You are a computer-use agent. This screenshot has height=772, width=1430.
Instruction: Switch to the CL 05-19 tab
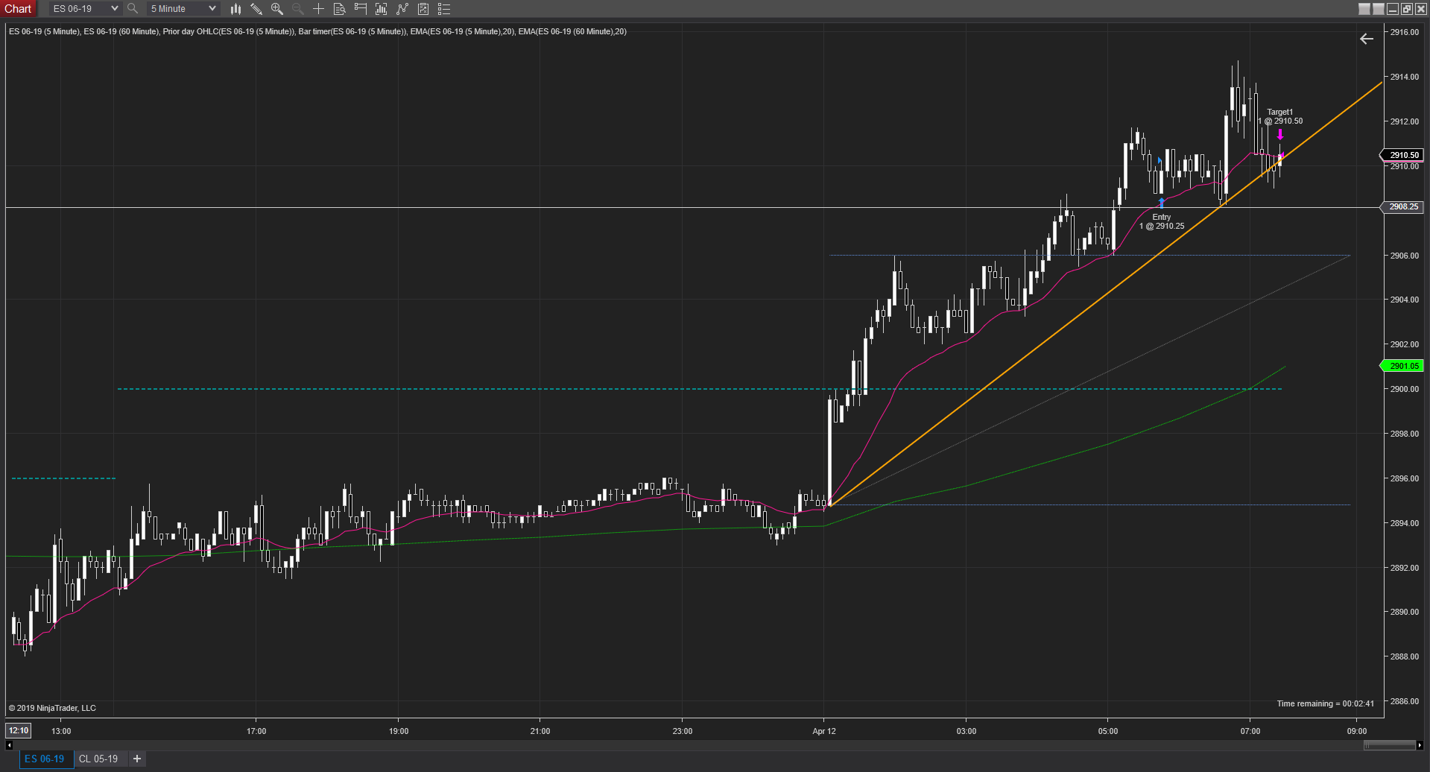pos(98,759)
